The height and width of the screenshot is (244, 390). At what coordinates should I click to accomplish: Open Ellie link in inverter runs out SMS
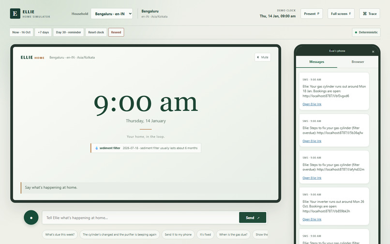312,220
